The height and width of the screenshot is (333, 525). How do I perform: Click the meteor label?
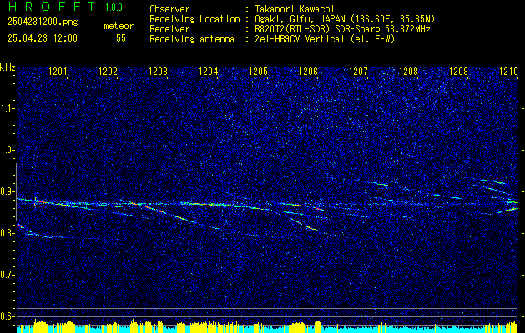119,26
